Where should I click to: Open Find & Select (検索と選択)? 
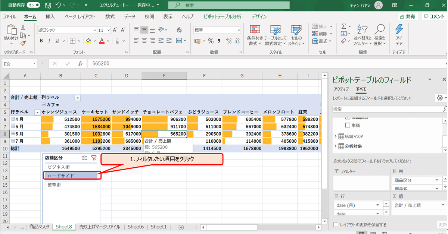click(380, 36)
